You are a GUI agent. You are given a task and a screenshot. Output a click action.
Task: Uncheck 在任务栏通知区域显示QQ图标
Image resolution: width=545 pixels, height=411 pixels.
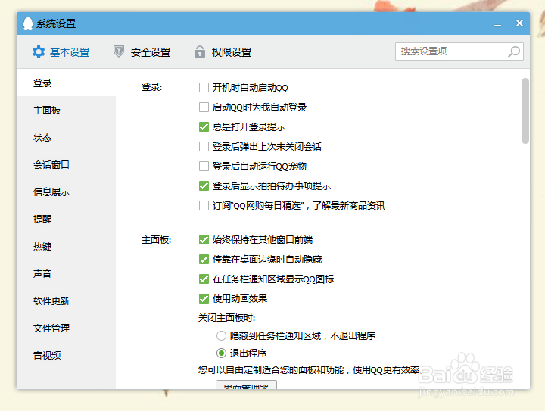(x=204, y=279)
